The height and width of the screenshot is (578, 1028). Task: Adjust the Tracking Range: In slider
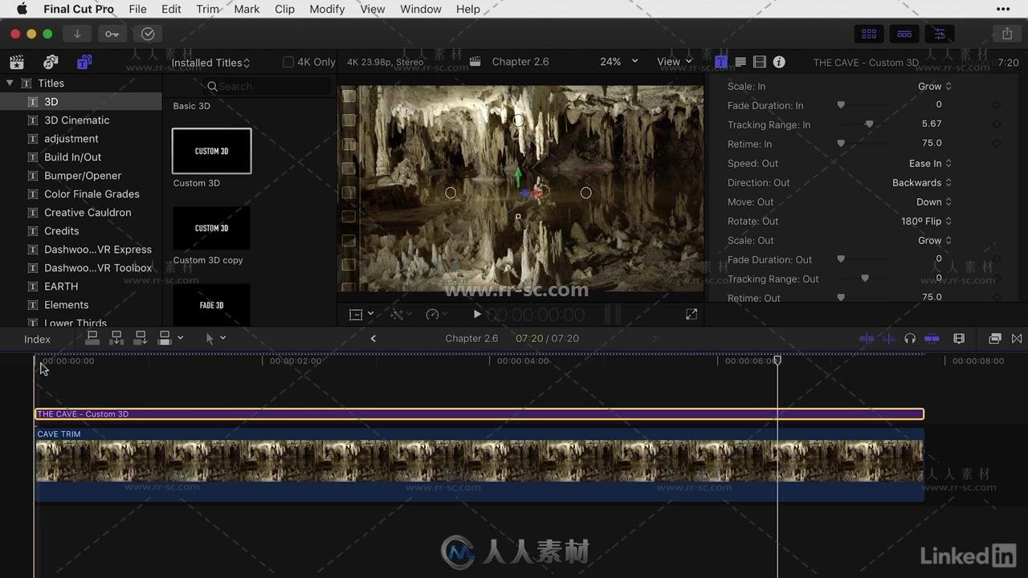coord(869,124)
